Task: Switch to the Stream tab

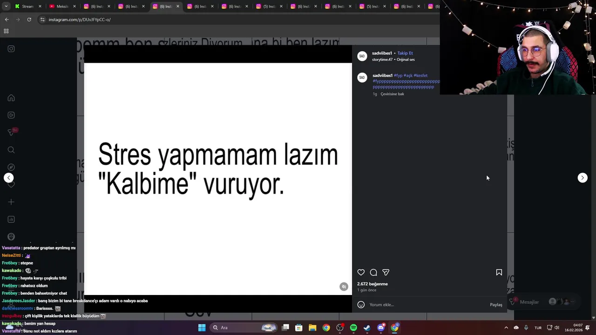Action: point(27,7)
